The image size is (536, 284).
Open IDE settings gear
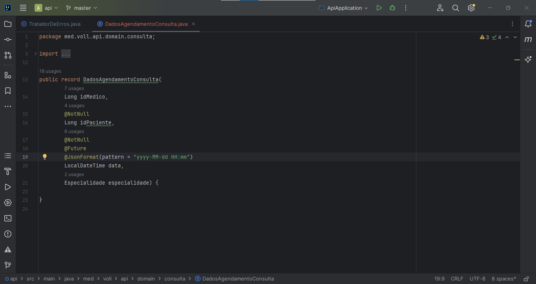[x=471, y=8]
